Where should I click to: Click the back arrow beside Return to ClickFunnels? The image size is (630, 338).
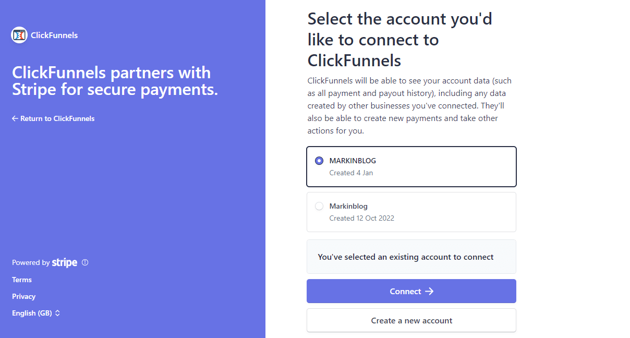pyautogui.click(x=15, y=118)
